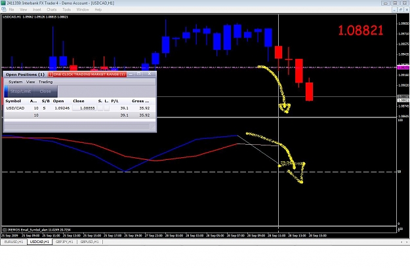This screenshot has height=268, width=410.
Task: Select the USD/CAD position row symbol
Action: 15,108
